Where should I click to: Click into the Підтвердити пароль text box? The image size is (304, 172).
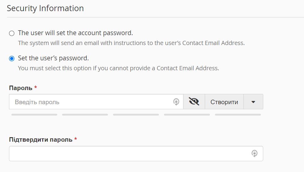pos(129,154)
